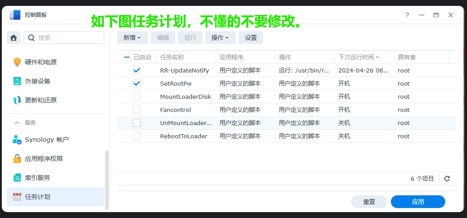This screenshot has height=218, width=467.
Task: Click the blue 应用 (Apply) button
Action: 418,202
